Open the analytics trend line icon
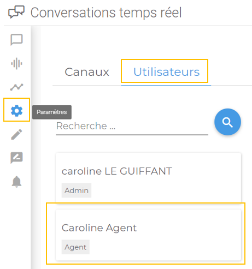 point(16,87)
